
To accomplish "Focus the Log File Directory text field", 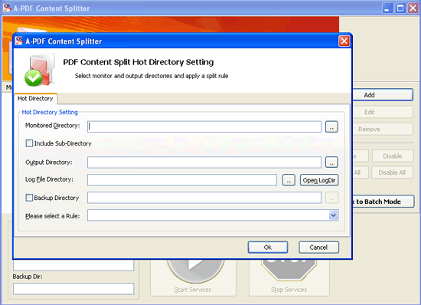I will pyautogui.click(x=182, y=180).
